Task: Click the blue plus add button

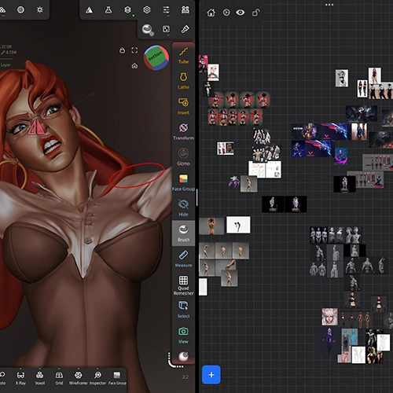Action: pos(211,375)
